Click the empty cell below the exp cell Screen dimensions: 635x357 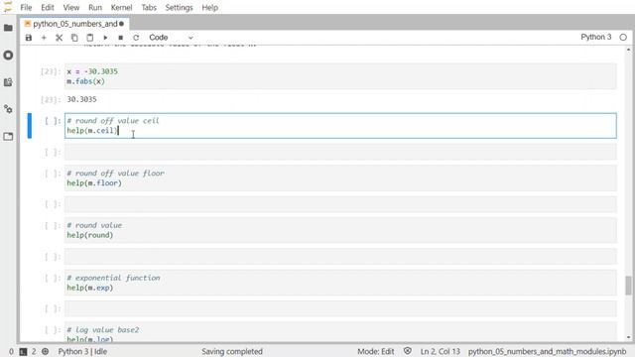(340, 308)
